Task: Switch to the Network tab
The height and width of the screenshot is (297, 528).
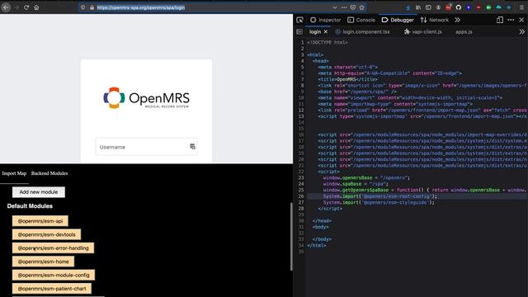Action: 435,20
